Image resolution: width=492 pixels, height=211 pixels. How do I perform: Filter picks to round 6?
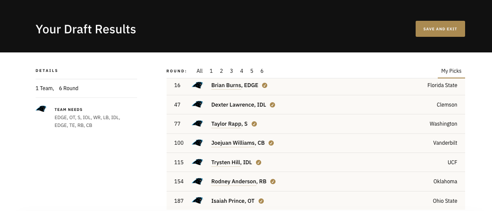click(262, 71)
